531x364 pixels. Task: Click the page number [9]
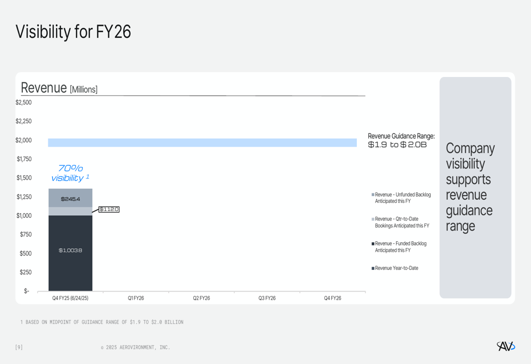[19, 347]
